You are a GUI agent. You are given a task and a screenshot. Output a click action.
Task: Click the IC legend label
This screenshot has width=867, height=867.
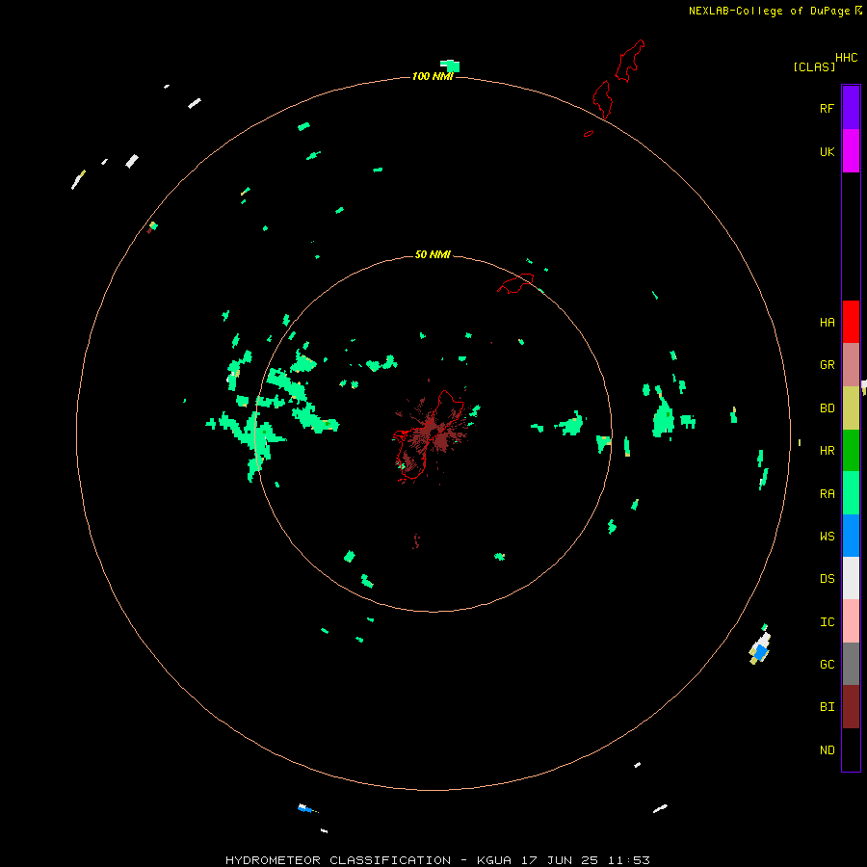point(827,621)
